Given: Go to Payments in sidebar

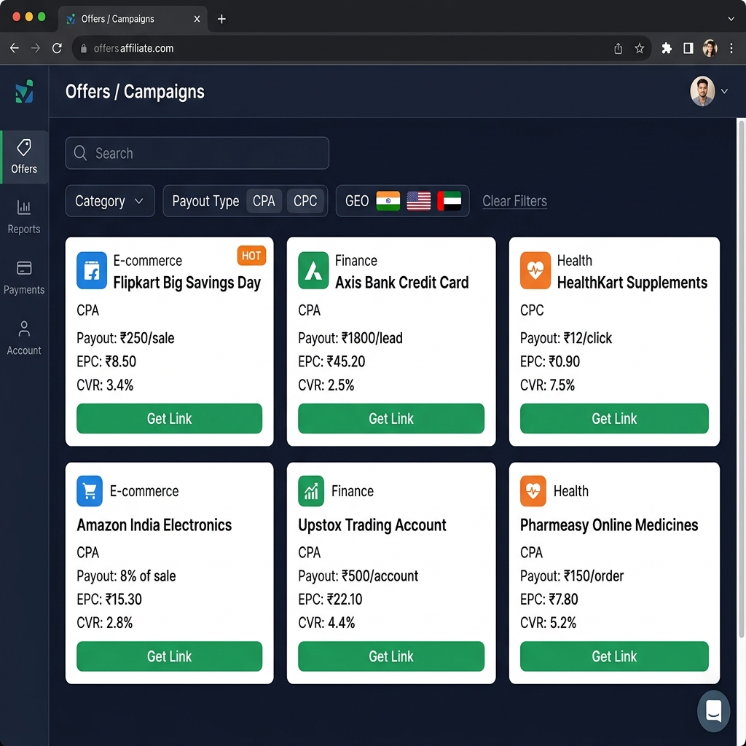Looking at the screenshot, I should coord(24,278).
